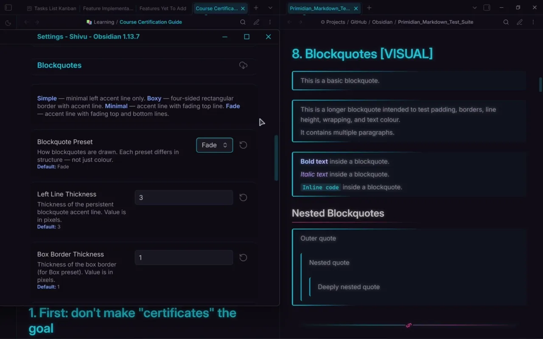Click the Blockquotes section download icon
This screenshot has width=543, height=339.
243,65
